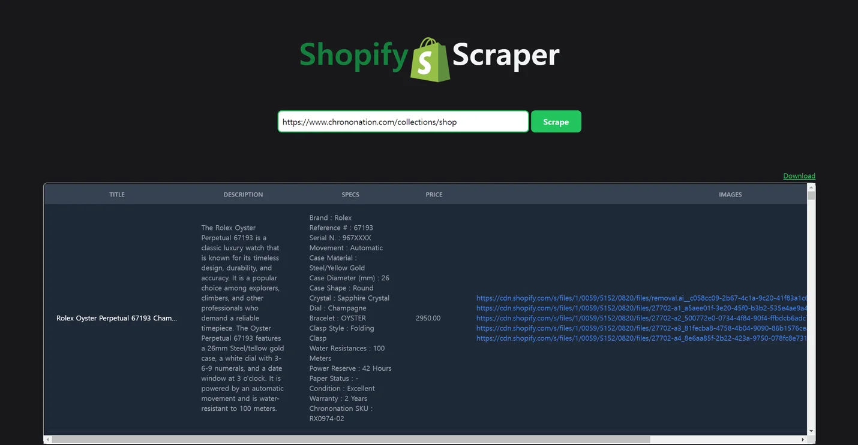Click the Shopify shopping bag logo icon

pyautogui.click(x=430, y=59)
